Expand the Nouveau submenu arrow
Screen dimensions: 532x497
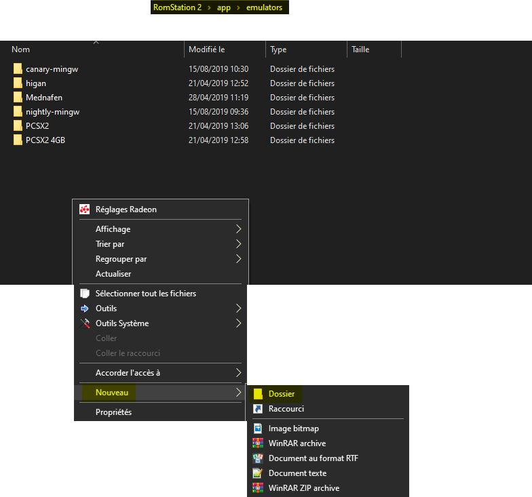tap(239, 392)
